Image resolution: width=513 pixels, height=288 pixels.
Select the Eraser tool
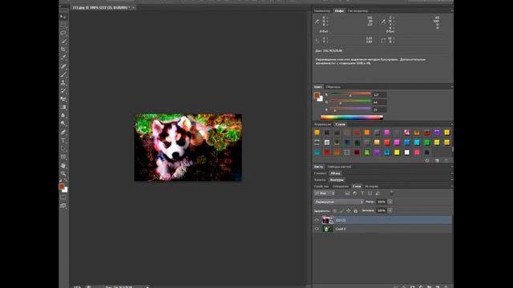click(x=63, y=99)
